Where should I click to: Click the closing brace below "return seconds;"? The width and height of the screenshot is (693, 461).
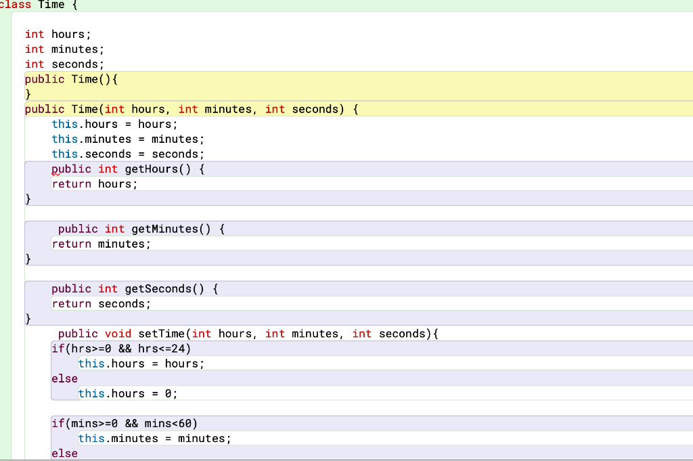(28, 319)
